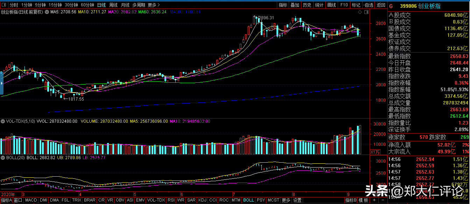Image resolution: width=470 pixels, height=204 pixels.
Task: Click the 返回 back button
Action: (x=381, y=5)
